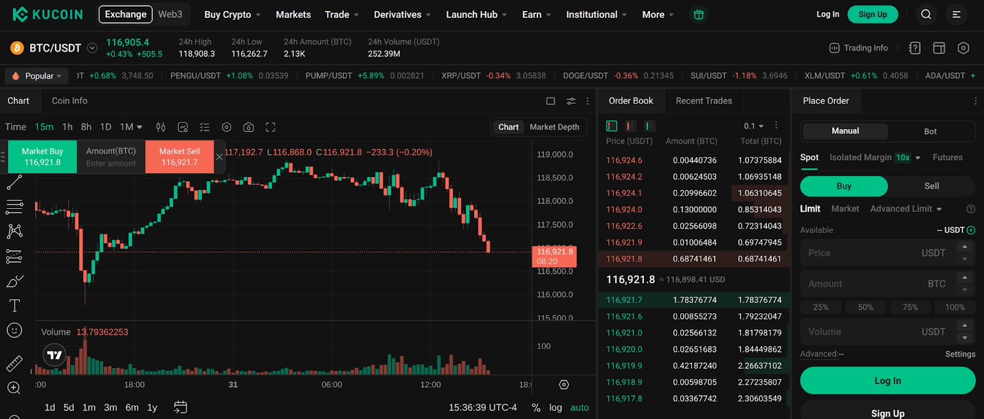Show buy orders only order book view
The width and height of the screenshot is (984, 419).
(x=649, y=126)
